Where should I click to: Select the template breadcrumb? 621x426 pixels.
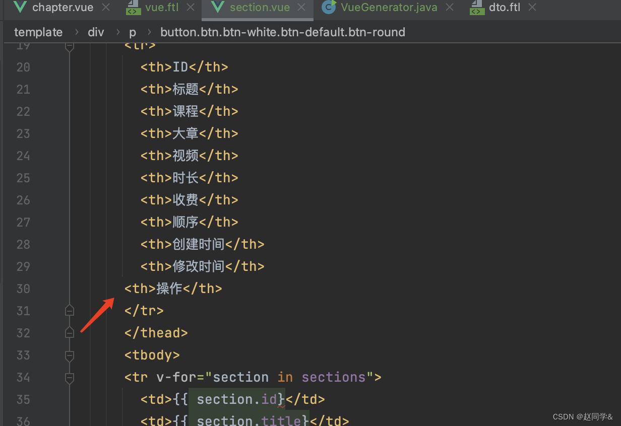pos(38,32)
